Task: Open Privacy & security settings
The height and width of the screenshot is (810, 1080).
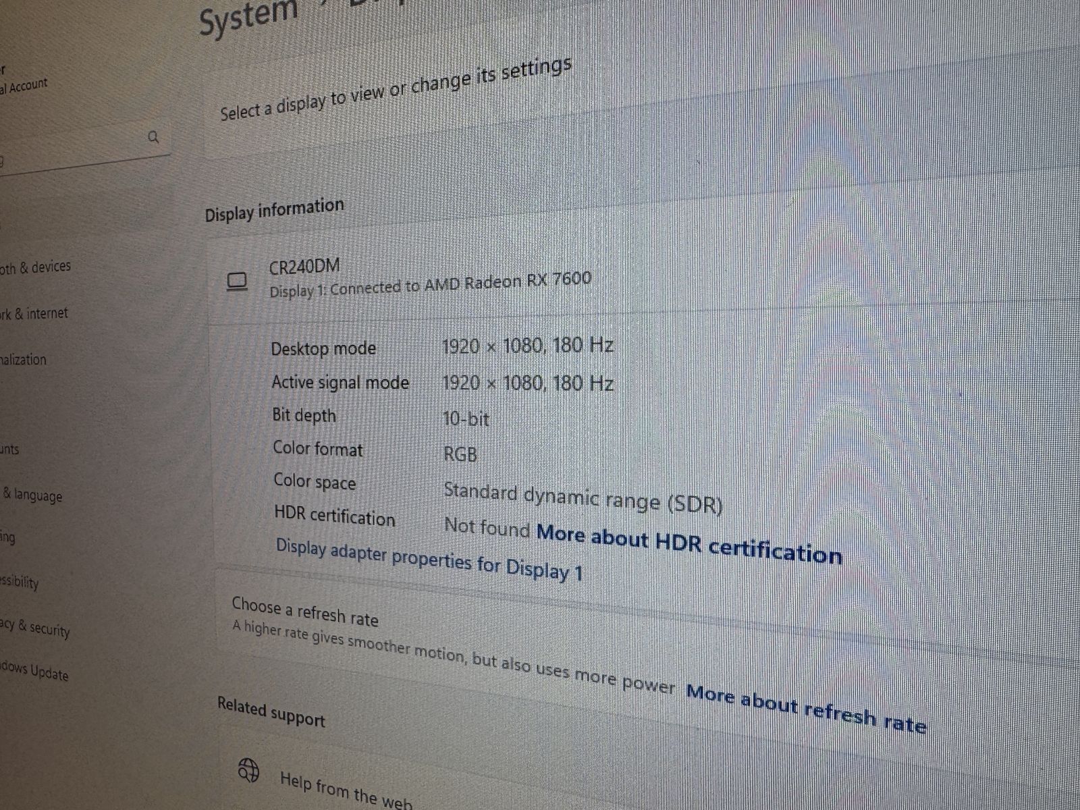Action: (x=34, y=628)
